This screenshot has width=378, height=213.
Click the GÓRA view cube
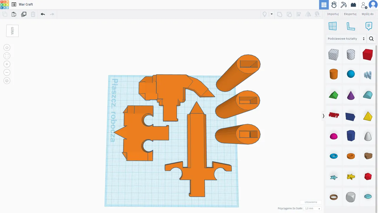click(x=12, y=31)
